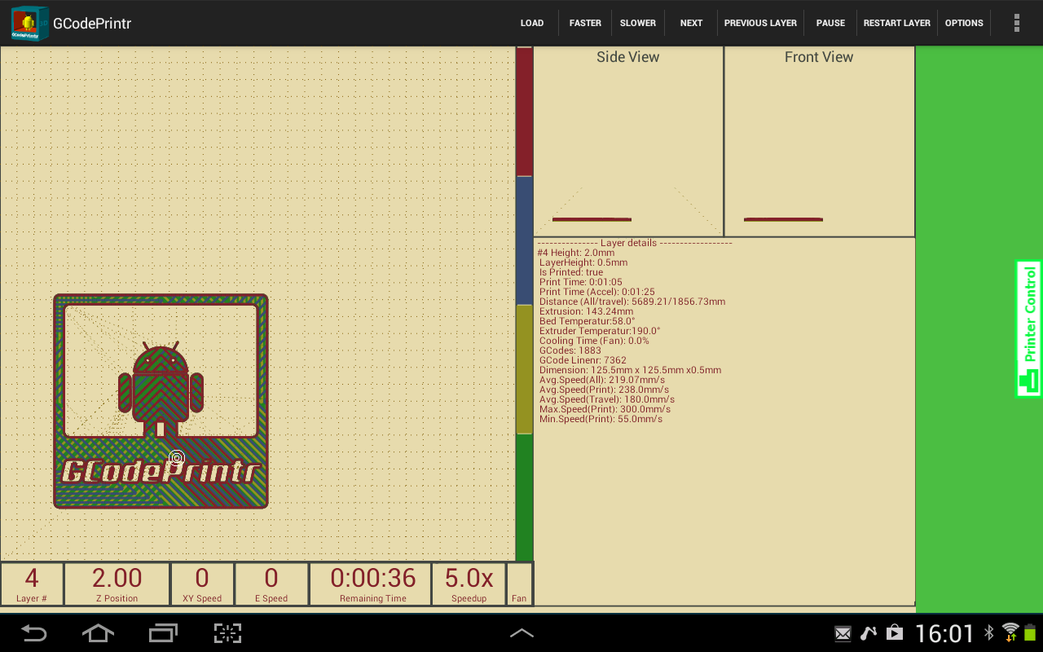Open the email notification icon
This screenshot has height=652, width=1043.
[843, 633]
